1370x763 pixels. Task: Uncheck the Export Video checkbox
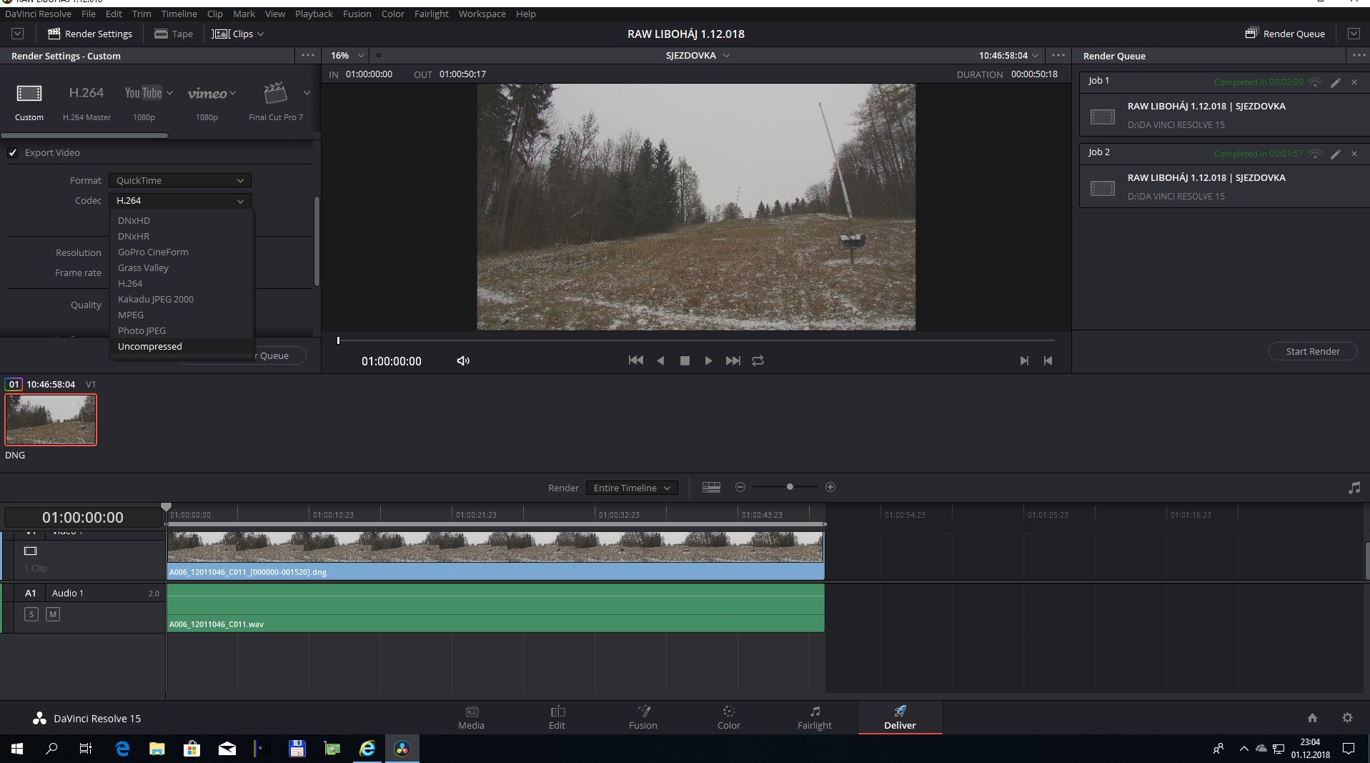pyautogui.click(x=13, y=152)
